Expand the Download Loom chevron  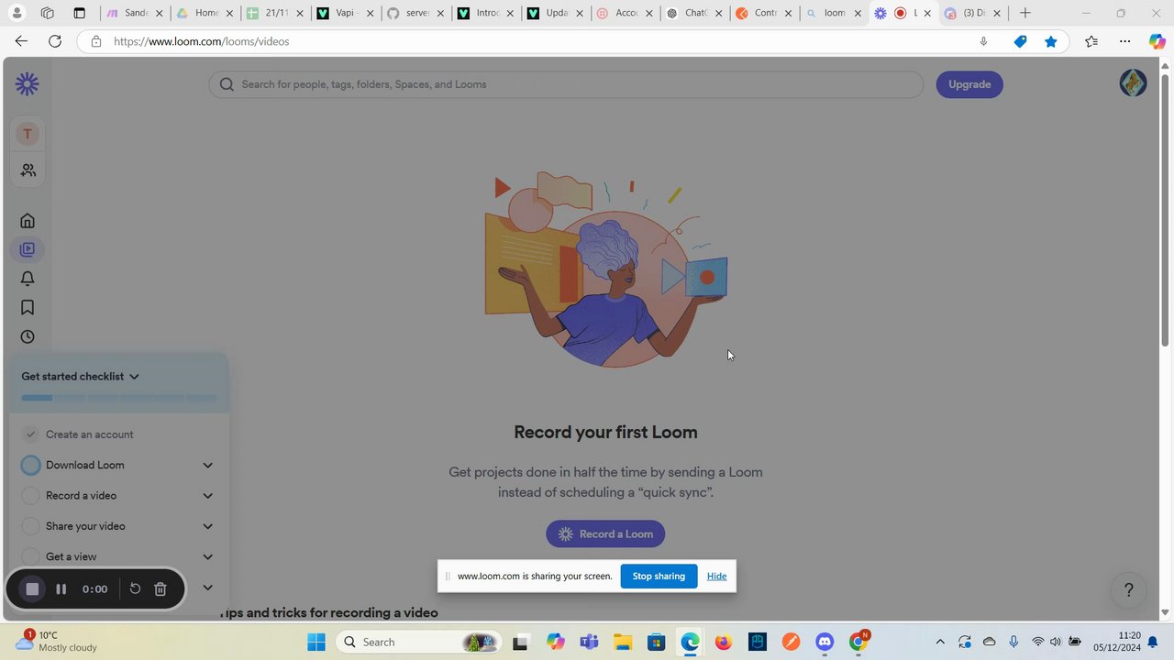208,466
